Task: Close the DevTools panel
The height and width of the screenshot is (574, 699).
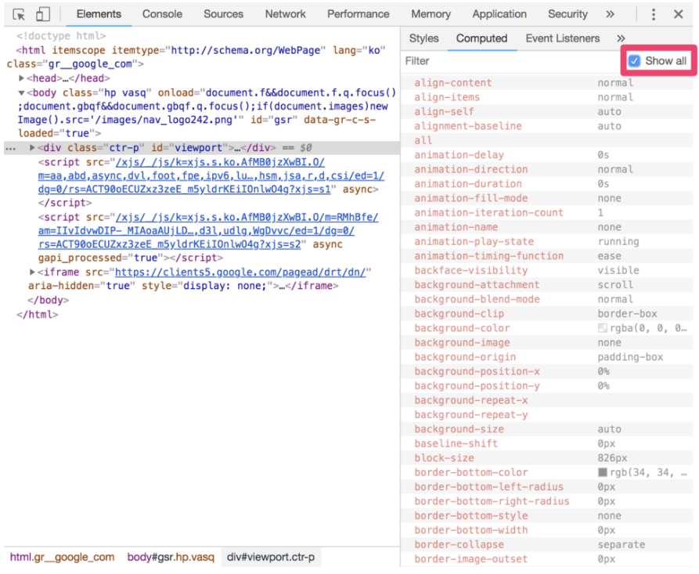Action: coord(678,14)
